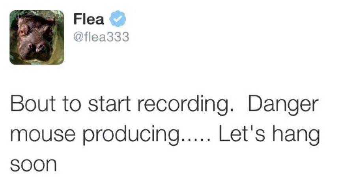355x186 pixels.
Task: Click the blue verified checkmark badge
Action: [118, 19]
